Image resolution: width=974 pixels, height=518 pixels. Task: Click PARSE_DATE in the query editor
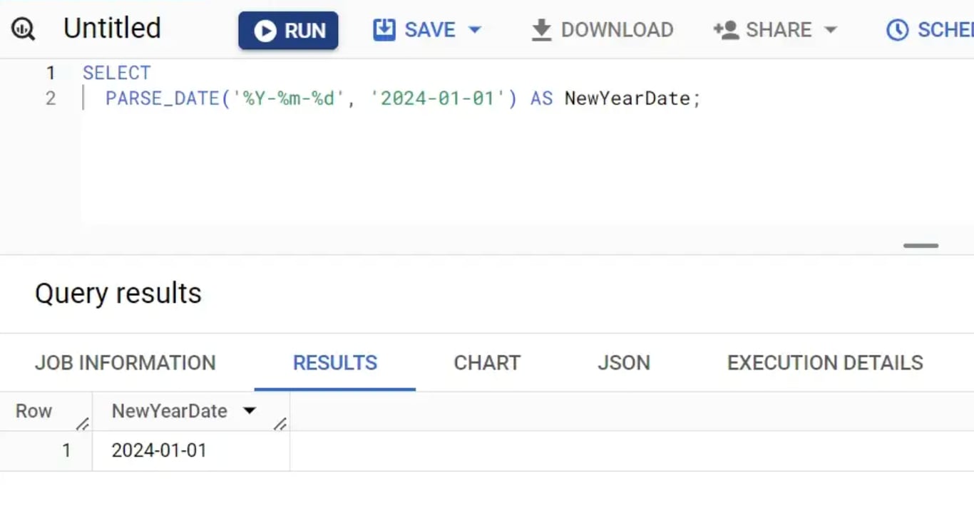pyautogui.click(x=163, y=98)
